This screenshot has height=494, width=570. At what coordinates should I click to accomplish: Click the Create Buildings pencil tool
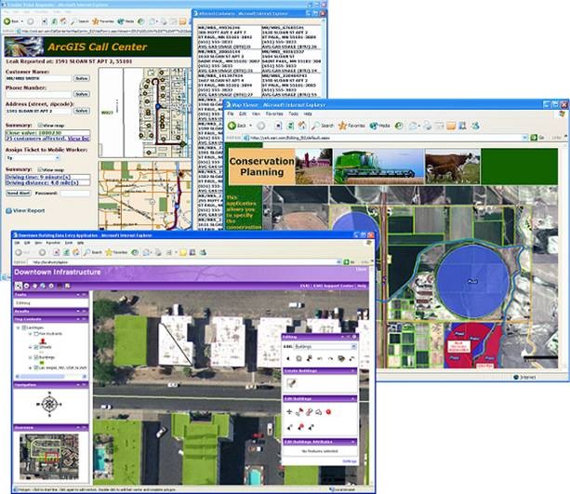tap(291, 383)
